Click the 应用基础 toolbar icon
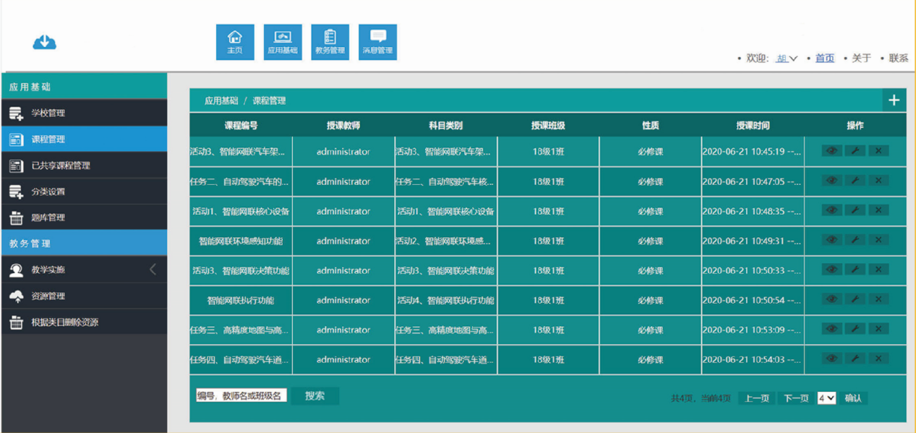The height and width of the screenshot is (433, 916). click(282, 41)
